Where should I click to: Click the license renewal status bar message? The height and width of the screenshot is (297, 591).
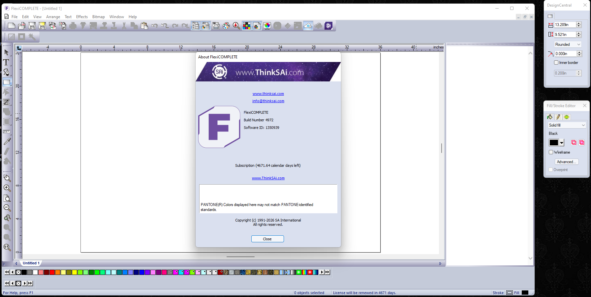364,293
